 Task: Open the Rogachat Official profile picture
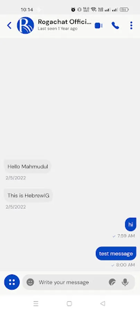[x=25, y=25]
